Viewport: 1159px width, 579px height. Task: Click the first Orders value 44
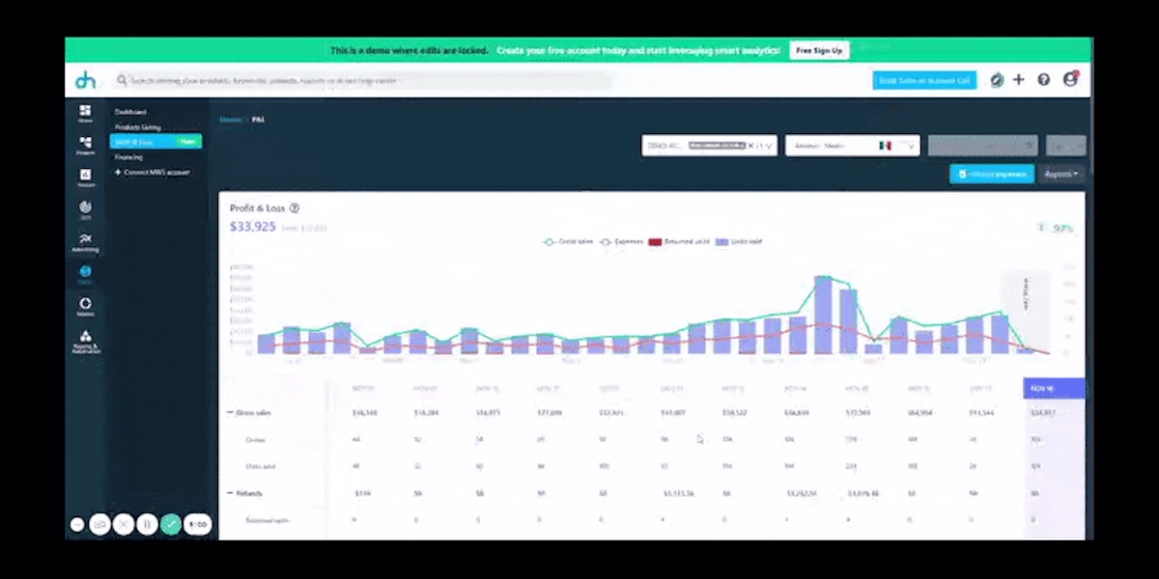pos(356,440)
